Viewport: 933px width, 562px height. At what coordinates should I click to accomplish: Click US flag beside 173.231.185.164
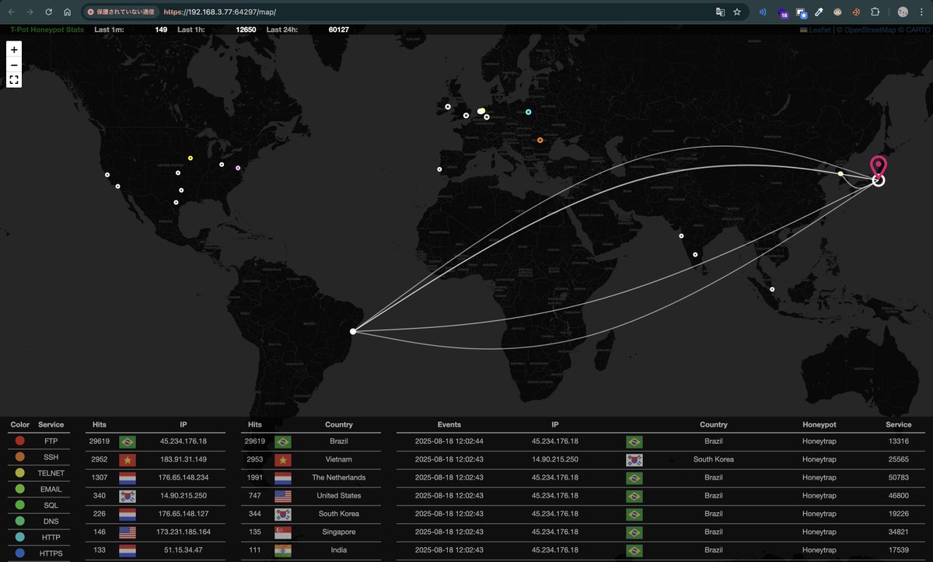tap(128, 532)
